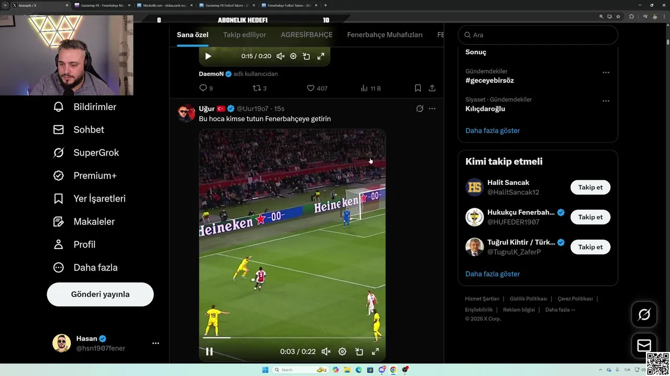Image resolution: width=670 pixels, height=376 pixels.
Task: Switch to Sana özel tab
Action: [x=193, y=35]
